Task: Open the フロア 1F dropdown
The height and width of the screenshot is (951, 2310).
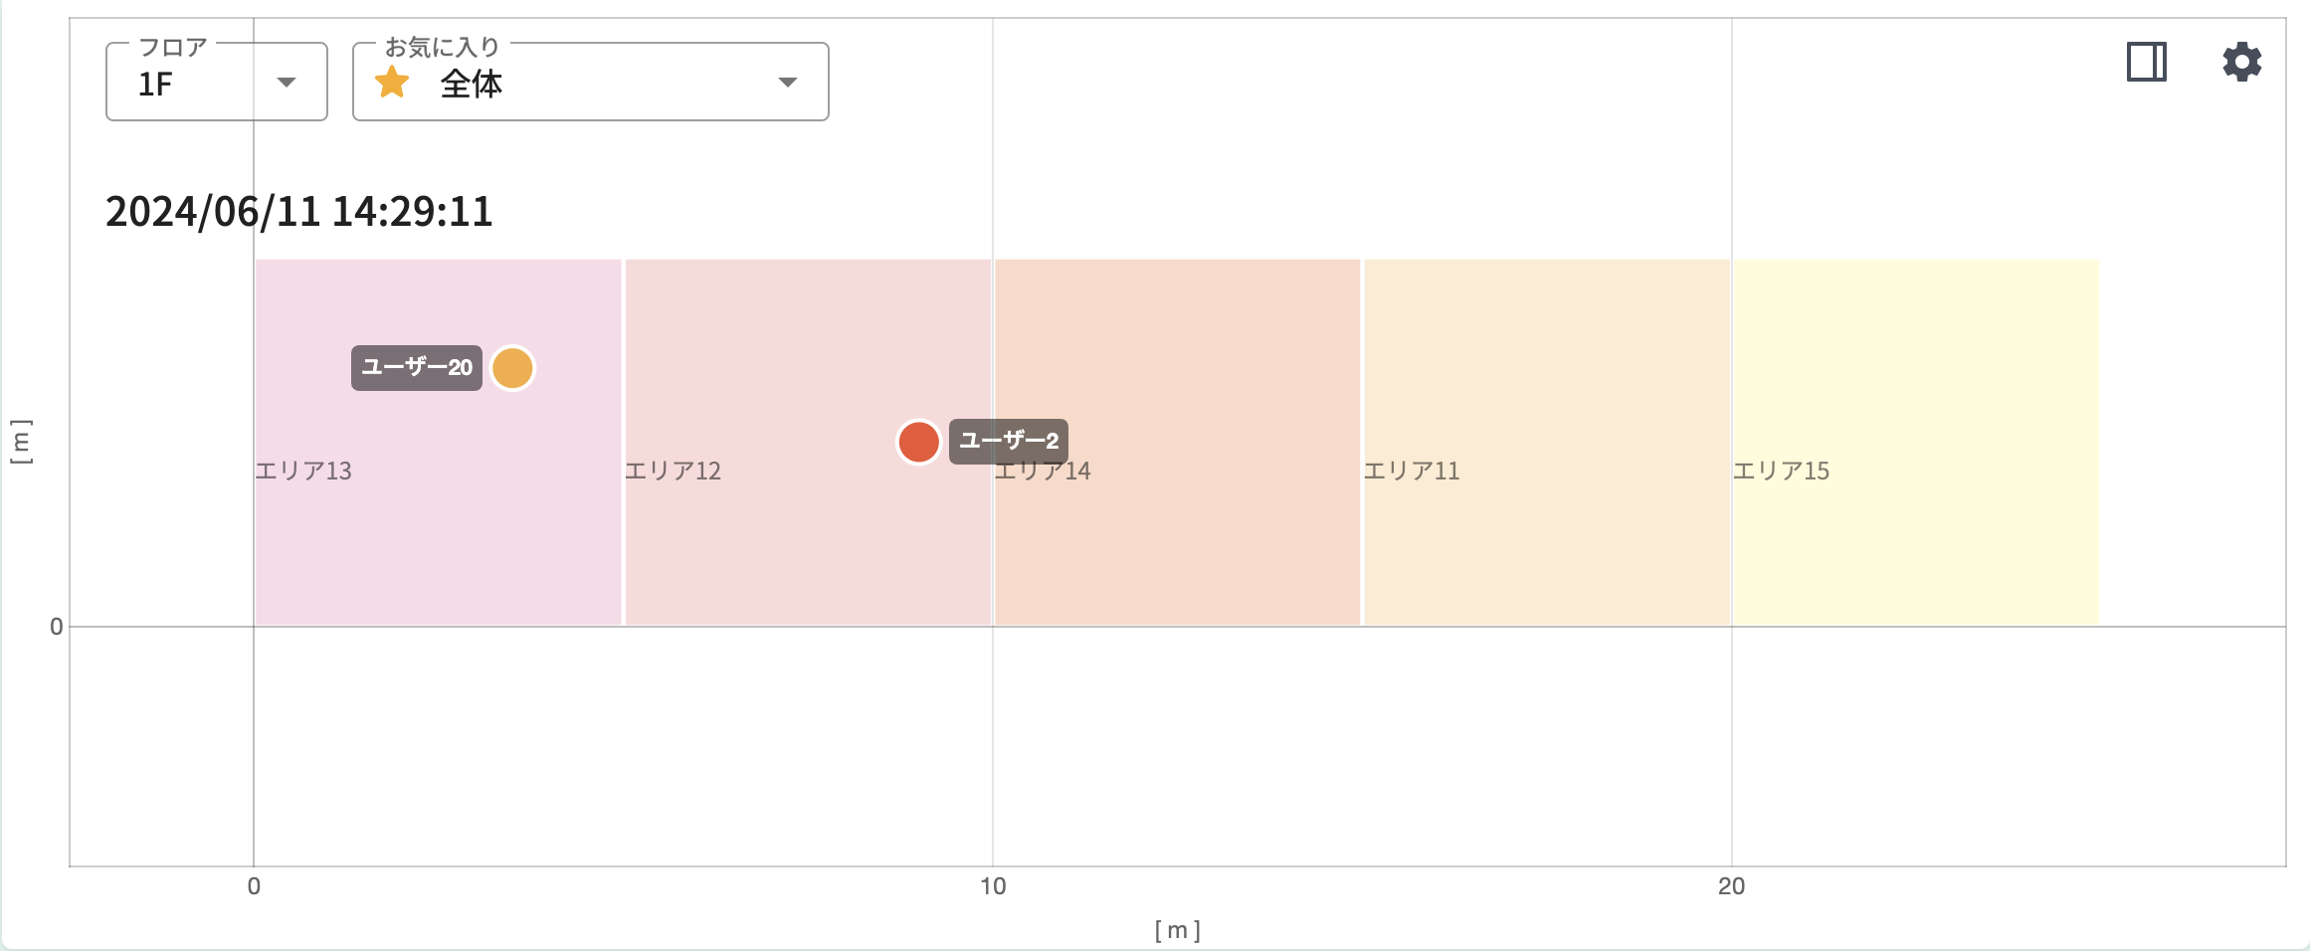Action: coord(216,83)
